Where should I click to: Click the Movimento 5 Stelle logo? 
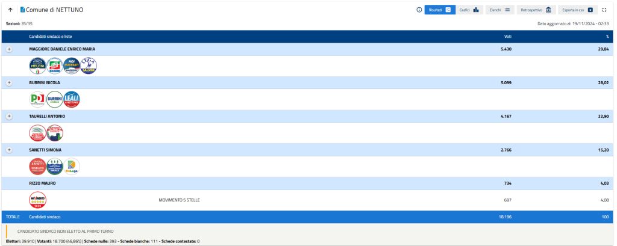pos(37,199)
